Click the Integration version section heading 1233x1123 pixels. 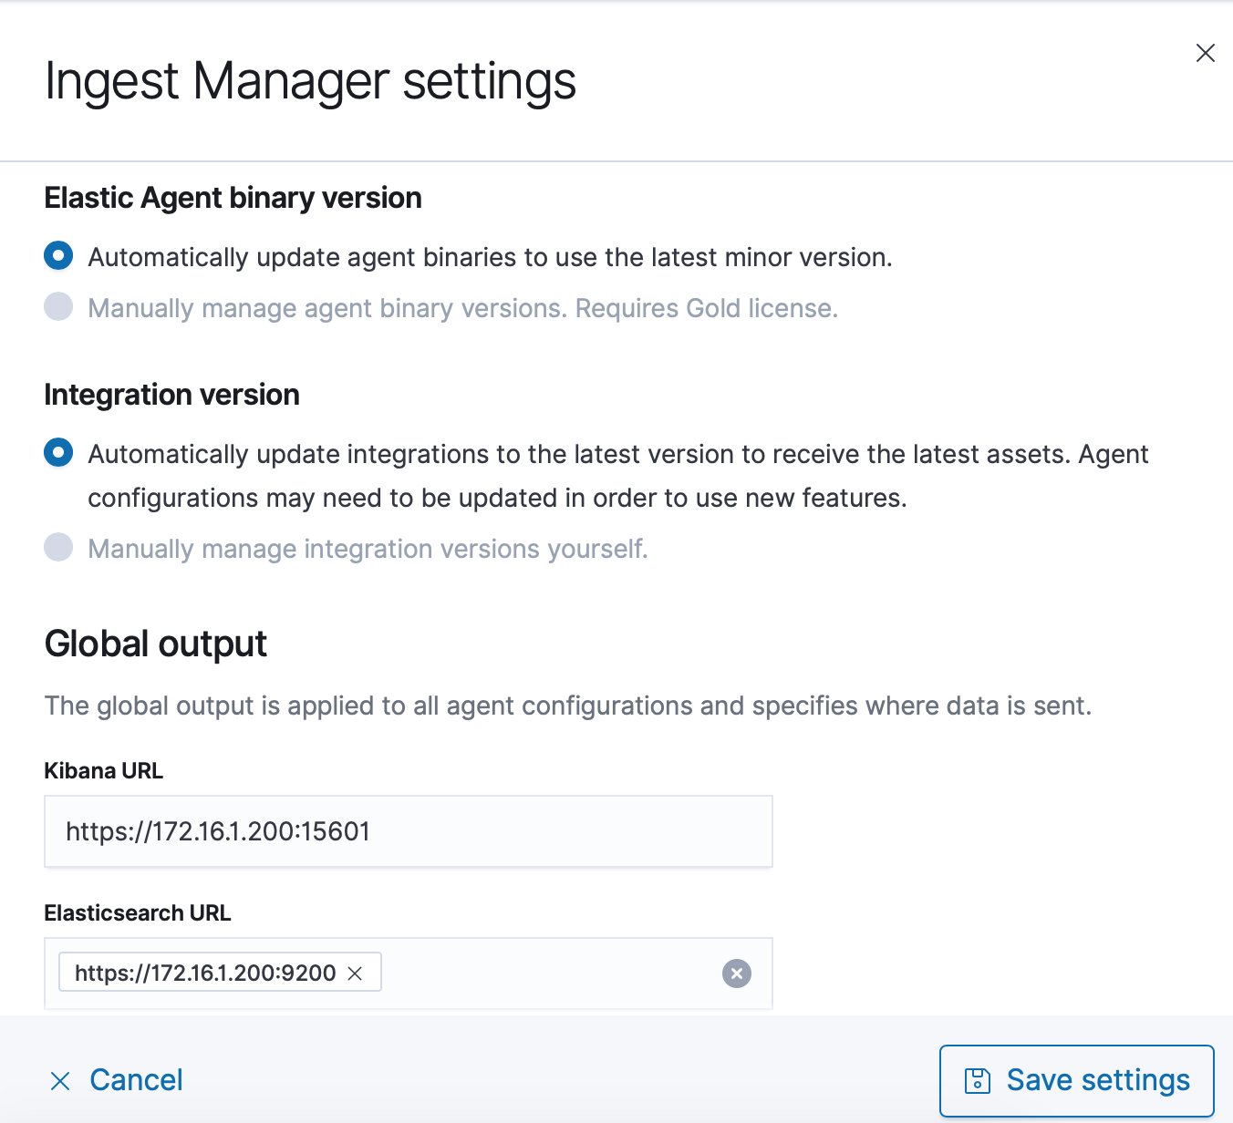point(171,394)
